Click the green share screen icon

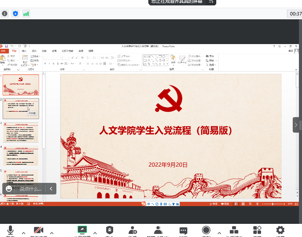pos(82,230)
